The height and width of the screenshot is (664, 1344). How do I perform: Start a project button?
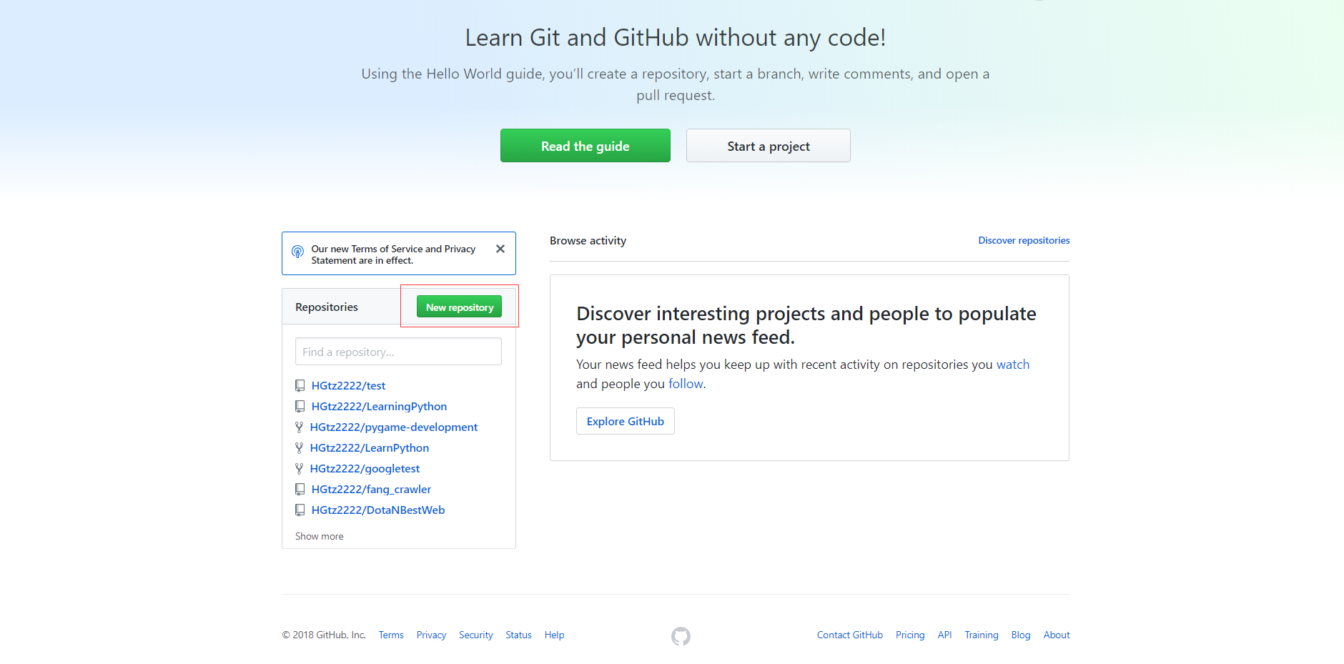click(769, 146)
